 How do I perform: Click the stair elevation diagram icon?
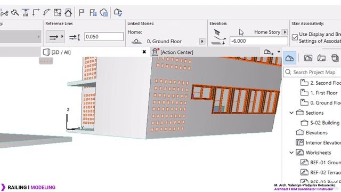pyautogui.click(x=218, y=37)
